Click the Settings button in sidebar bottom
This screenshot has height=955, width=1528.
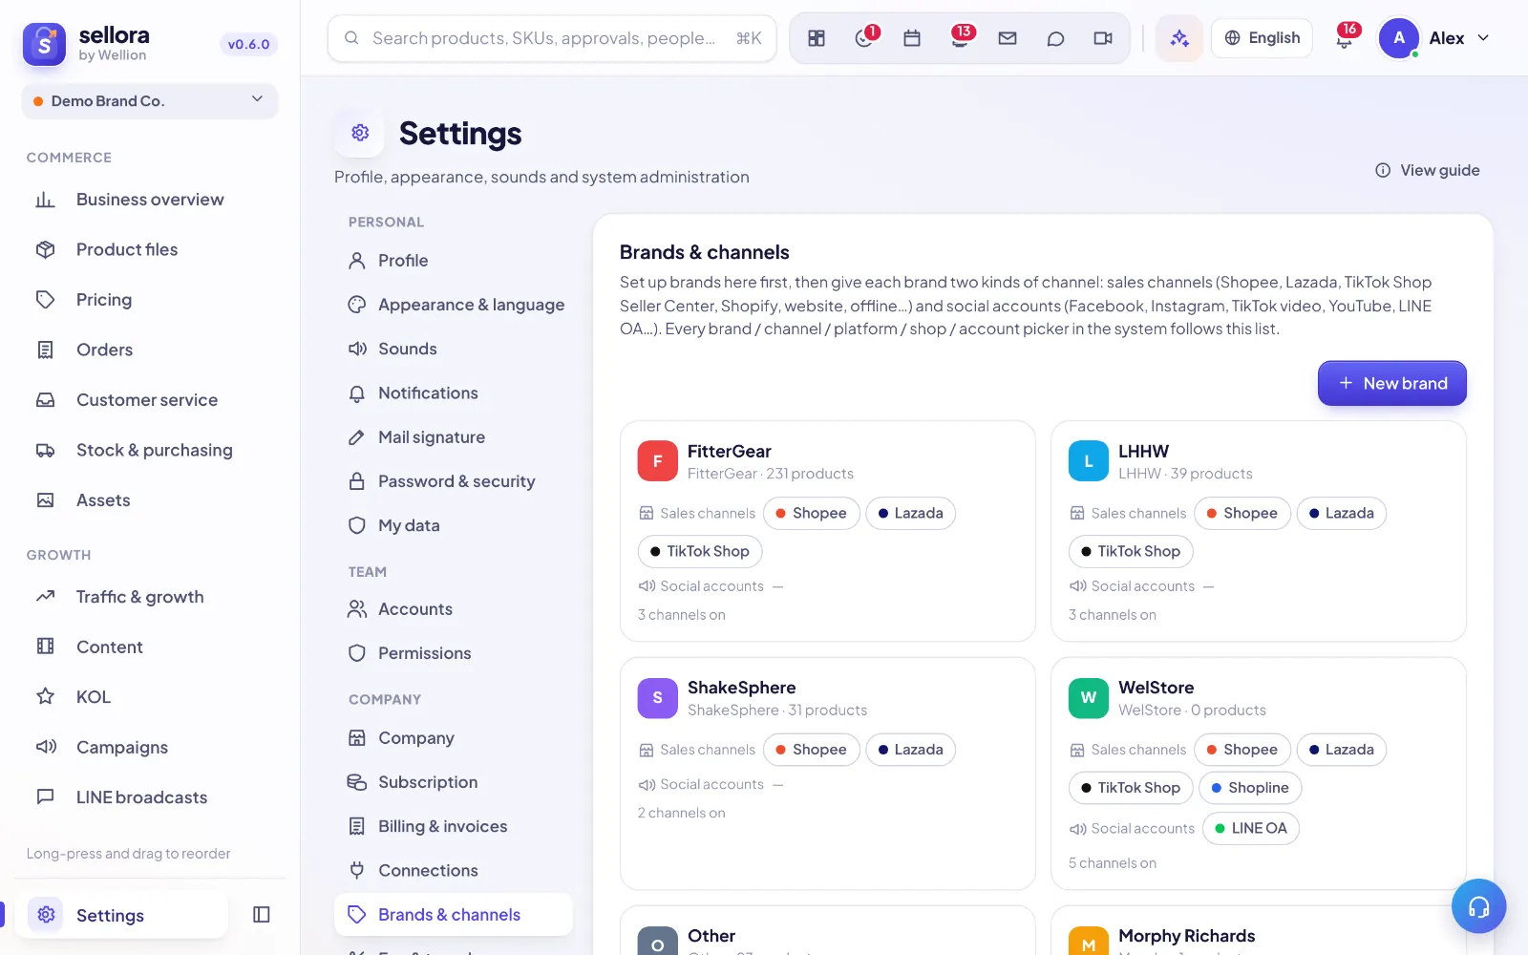click(x=122, y=915)
